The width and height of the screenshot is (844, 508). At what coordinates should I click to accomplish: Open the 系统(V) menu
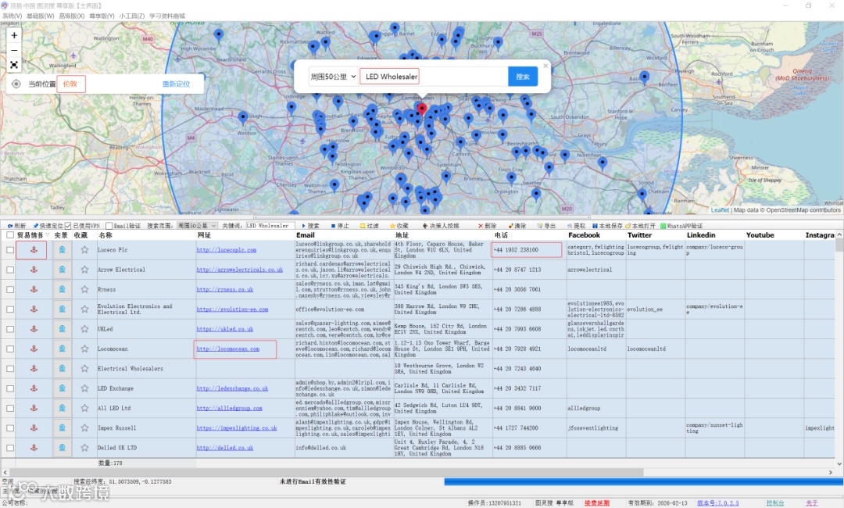[x=12, y=16]
